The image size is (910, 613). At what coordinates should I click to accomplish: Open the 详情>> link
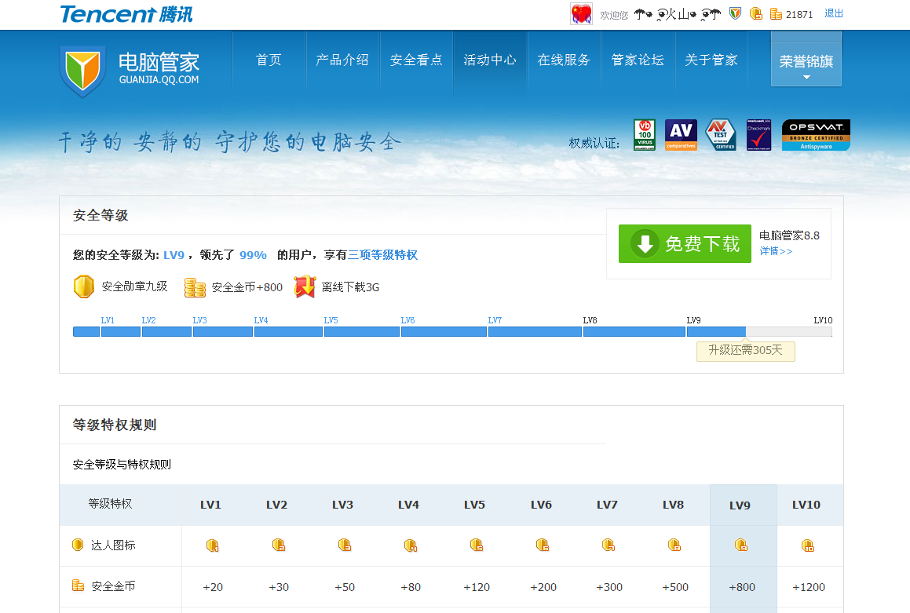(x=776, y=251)
